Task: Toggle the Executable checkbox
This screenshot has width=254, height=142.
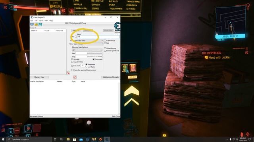Action: coord(94,60)
